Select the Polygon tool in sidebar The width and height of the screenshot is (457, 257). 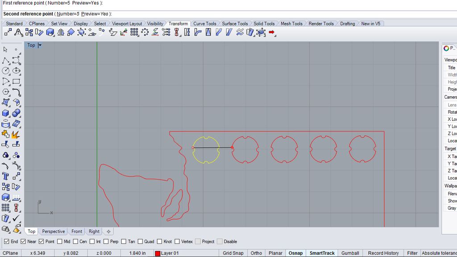(x=5, y=92)
